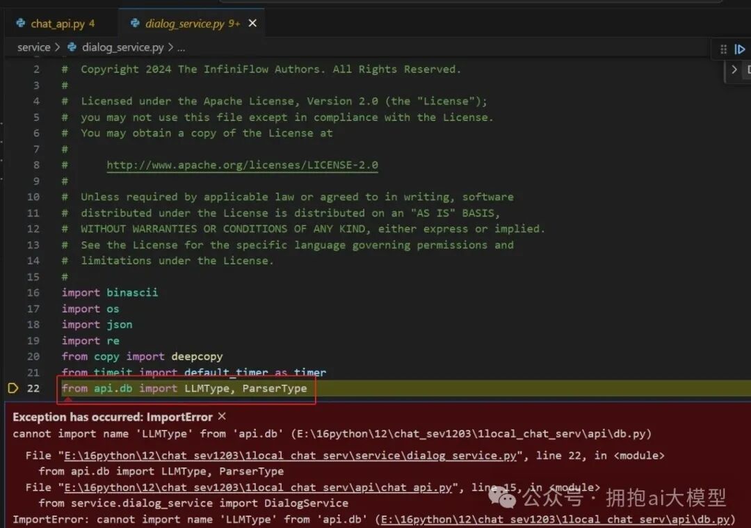Open the Apache license URL on line 8

[241, 165]
